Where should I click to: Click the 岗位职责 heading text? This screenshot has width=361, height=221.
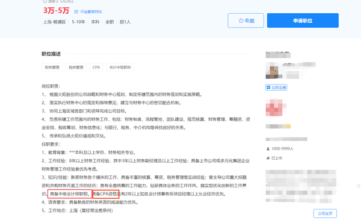click(x=51, y=86)
